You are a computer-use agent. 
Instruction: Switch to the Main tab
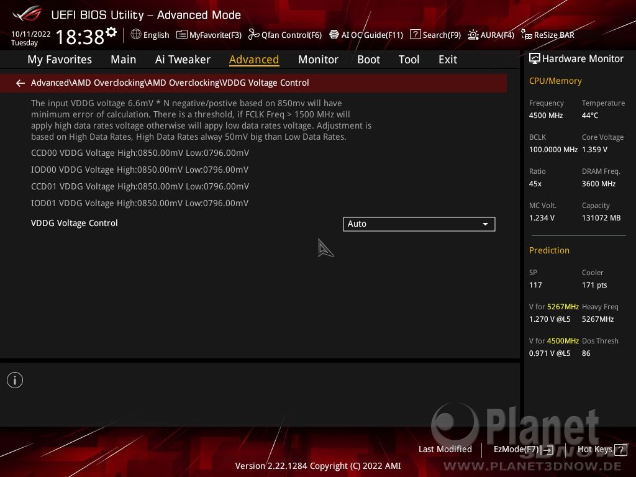pyautogui.click(x=124, y=60)
